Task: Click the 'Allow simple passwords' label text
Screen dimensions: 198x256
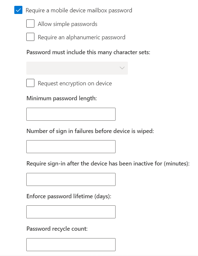Action: pos(68,24)
